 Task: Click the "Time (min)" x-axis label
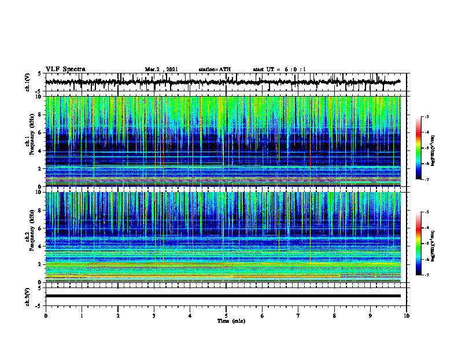point(231,321)
